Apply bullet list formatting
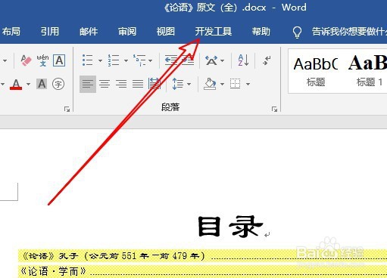 pos(87,60)
